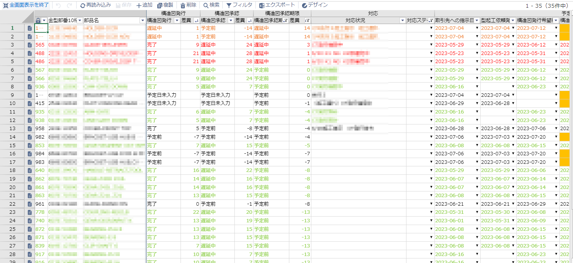
Task: Click the orange highlighted cell in row 9
Action: point(564,95)
